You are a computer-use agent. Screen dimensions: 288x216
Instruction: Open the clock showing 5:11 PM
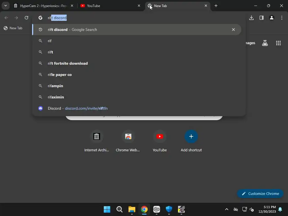tap(267, 209)
